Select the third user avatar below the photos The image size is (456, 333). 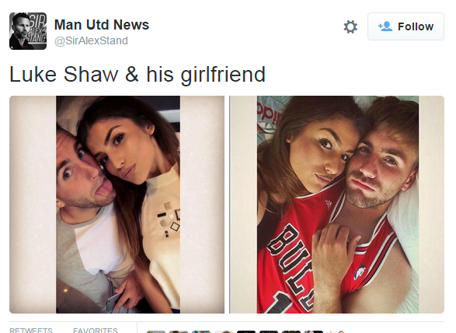click(x=201, y=331)
